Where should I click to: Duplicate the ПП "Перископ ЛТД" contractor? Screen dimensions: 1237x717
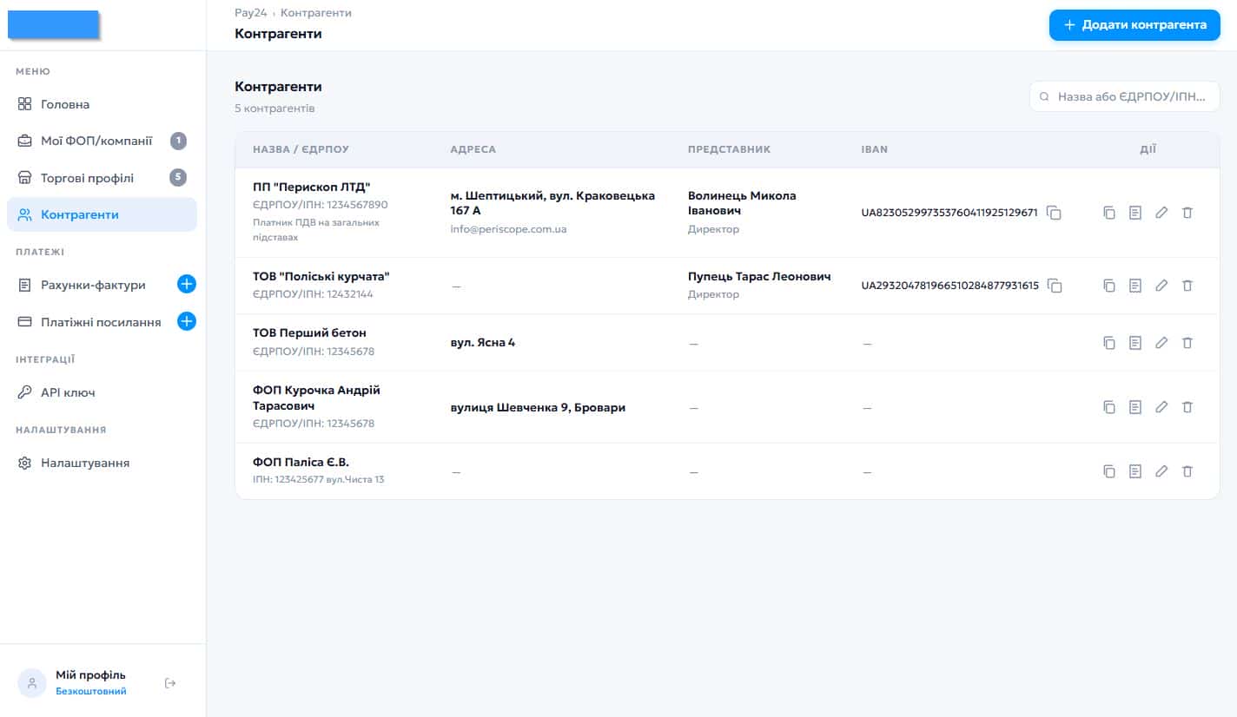pos(1108,213)
